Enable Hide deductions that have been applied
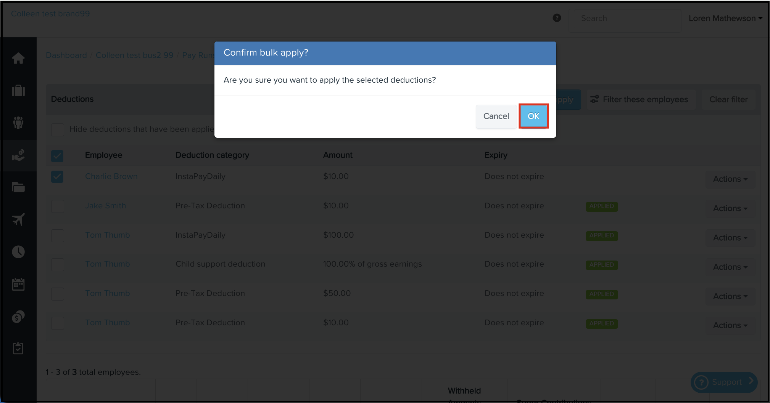The height and width of the screenshot is (403, 770). (x=58, y=130)
